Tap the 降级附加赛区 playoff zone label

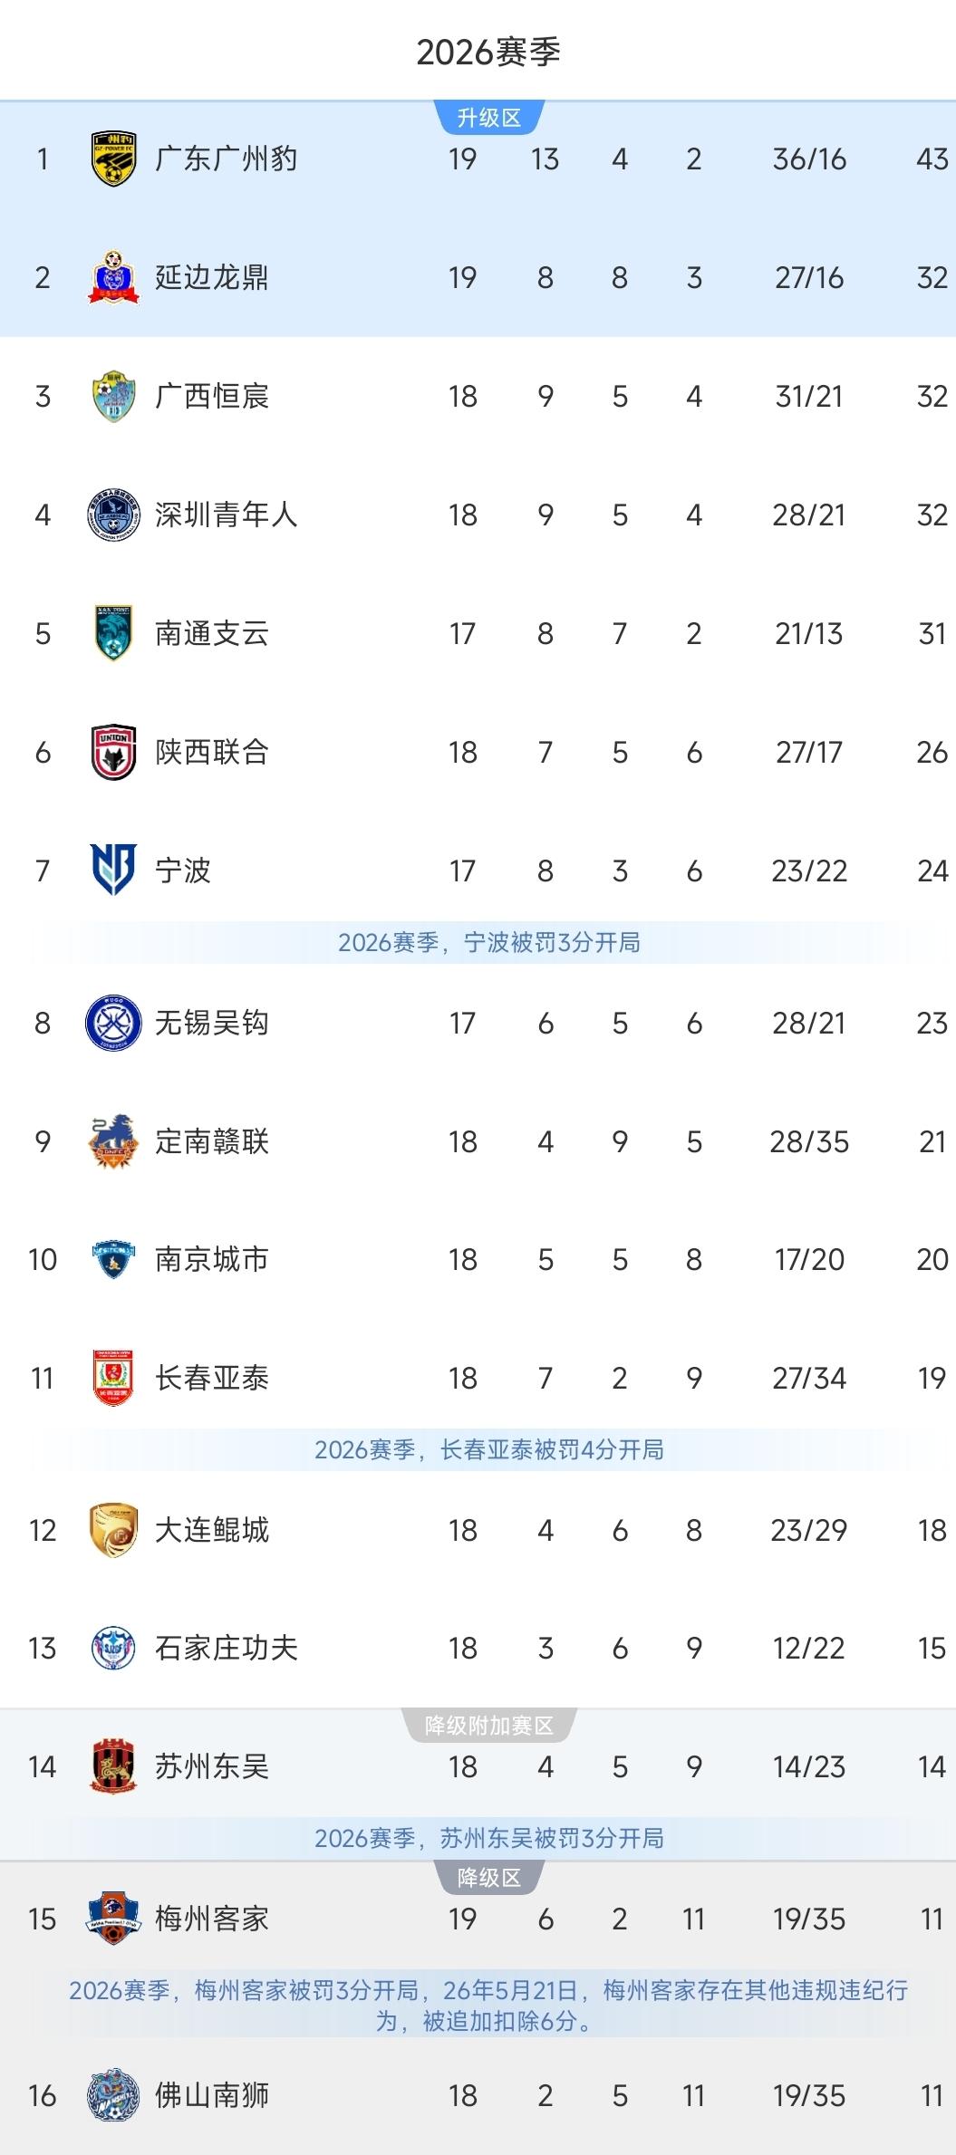(489, 1726)
